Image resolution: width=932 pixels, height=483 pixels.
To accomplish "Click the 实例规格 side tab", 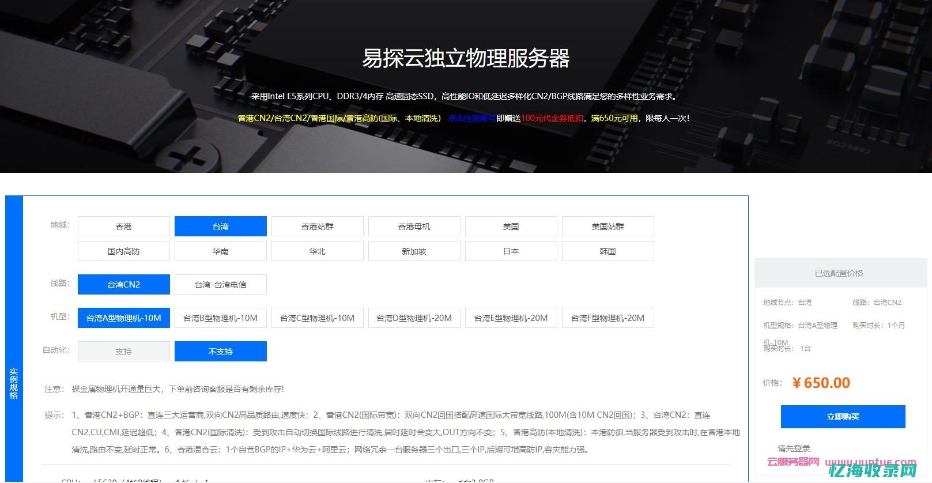I will (x=14, y=383).
